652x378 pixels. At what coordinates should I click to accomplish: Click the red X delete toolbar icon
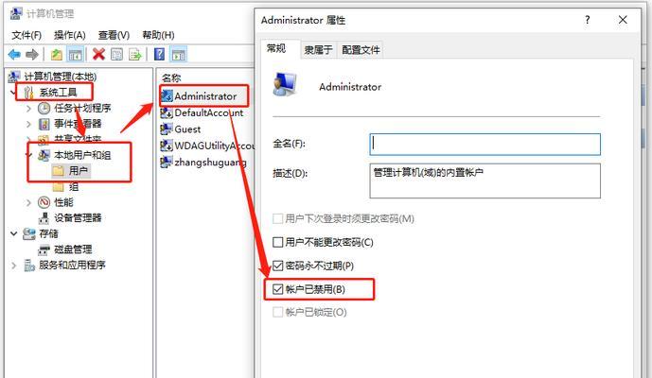[x=98, y=55]
